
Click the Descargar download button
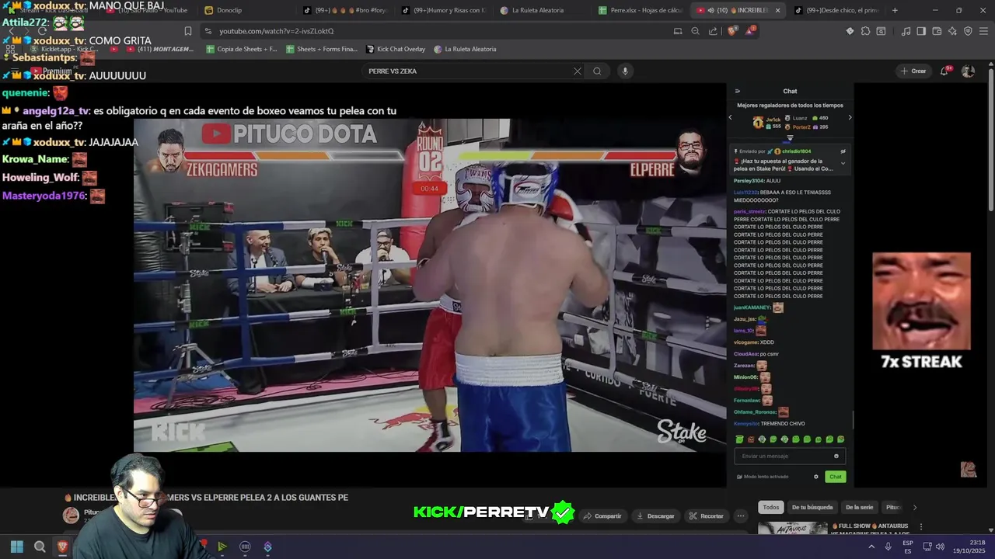[655, 516]
